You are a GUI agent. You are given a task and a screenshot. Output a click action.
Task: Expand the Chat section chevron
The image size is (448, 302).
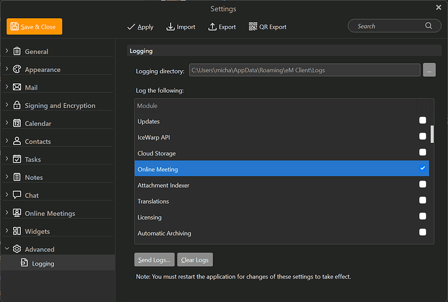[7, 195]
